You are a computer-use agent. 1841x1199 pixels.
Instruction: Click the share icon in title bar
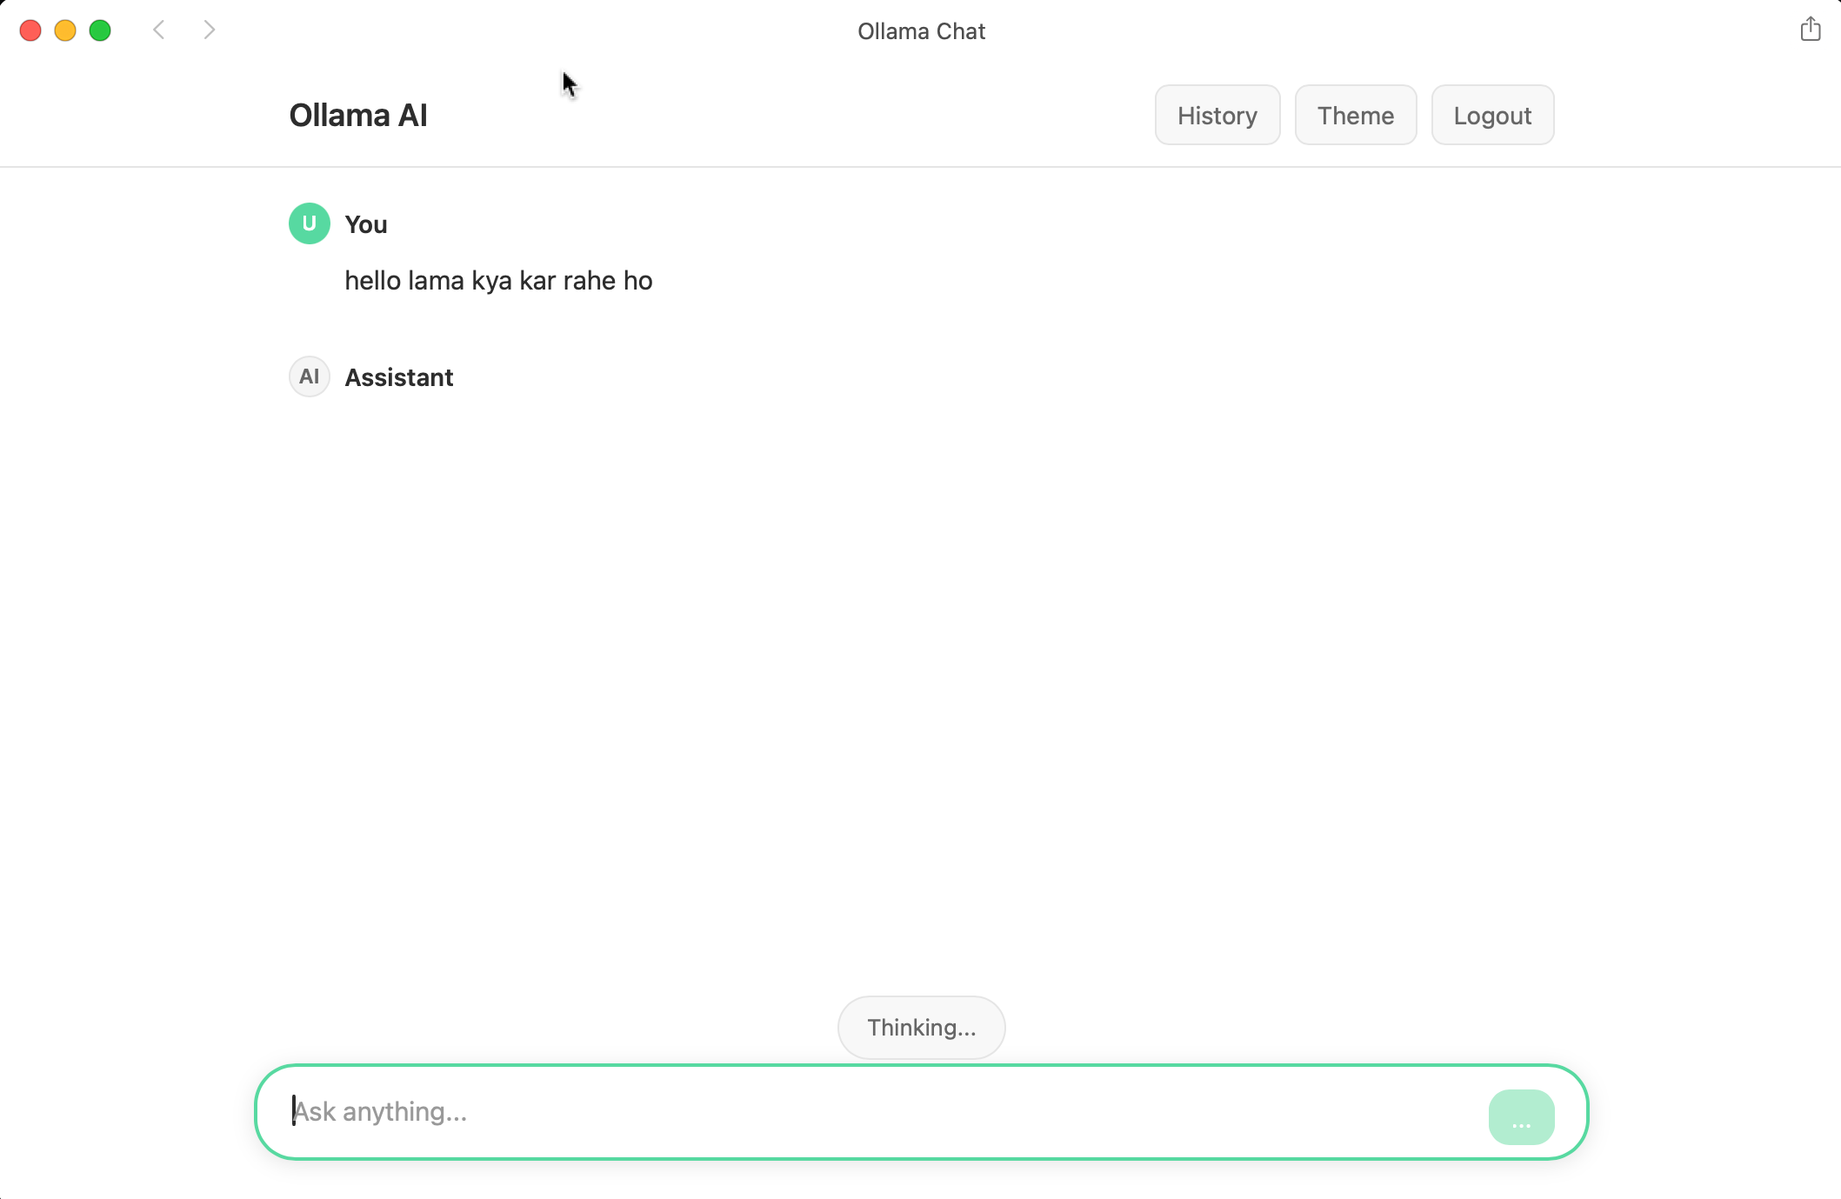coord(1810,30)
